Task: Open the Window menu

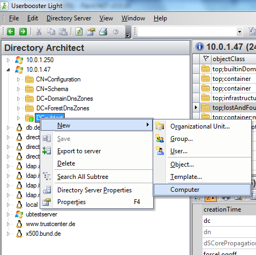Action: (133, 18)
